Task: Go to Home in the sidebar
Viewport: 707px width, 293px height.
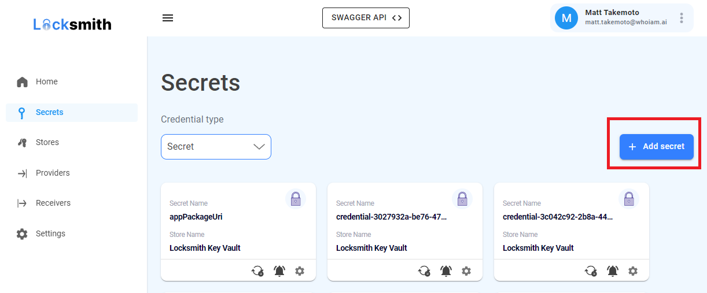Action: [x=46, y=82]
